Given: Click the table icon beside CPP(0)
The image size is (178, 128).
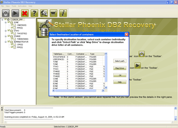Looking at the screenshot, I should click(x=15, y=44).
